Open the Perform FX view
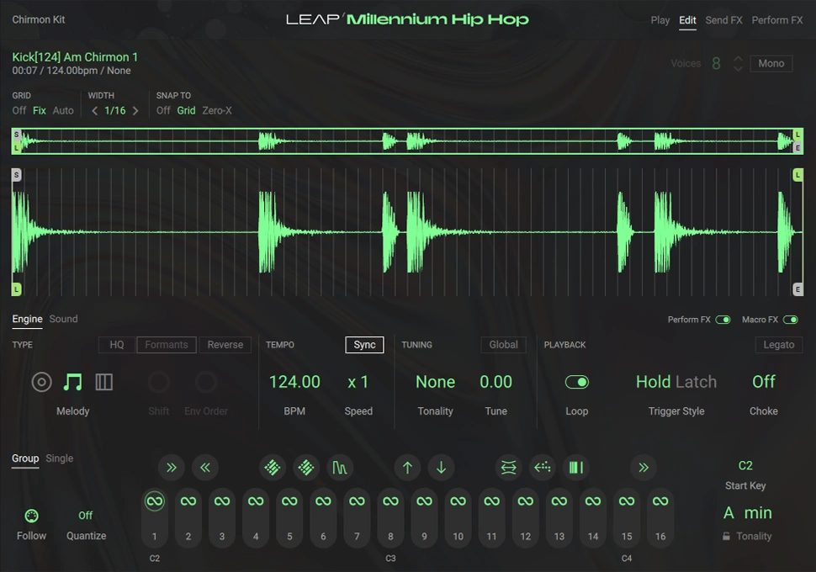Viewport: 816px width, 572px height. coord(776,20)
